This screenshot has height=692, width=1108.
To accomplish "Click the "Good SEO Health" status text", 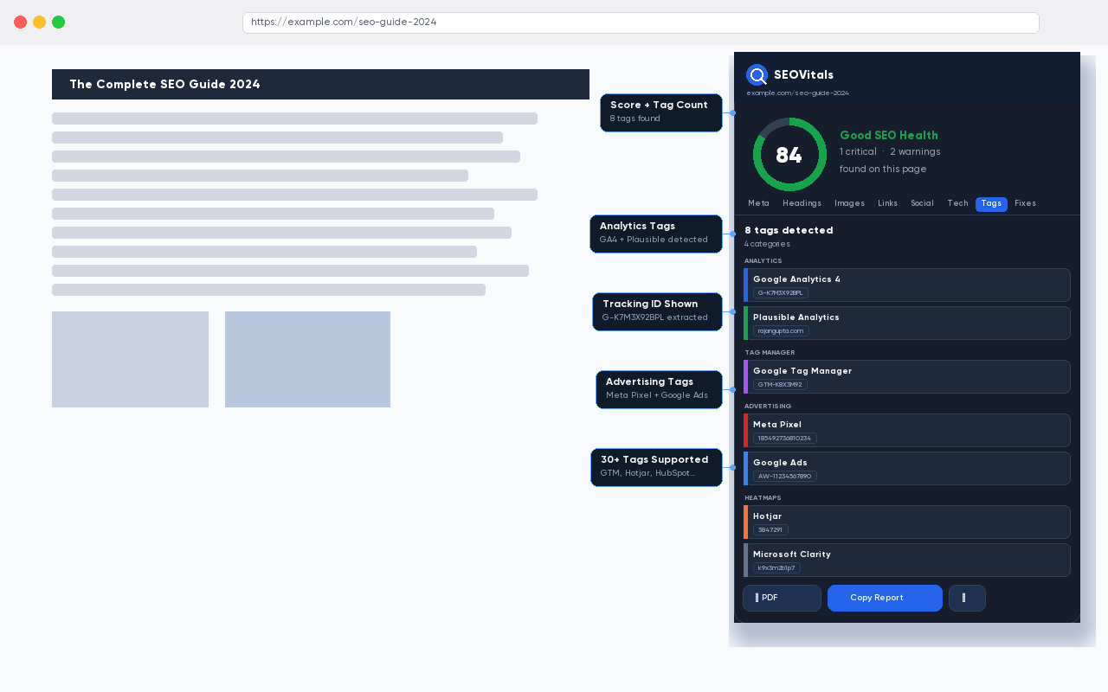I will point(889,136).
